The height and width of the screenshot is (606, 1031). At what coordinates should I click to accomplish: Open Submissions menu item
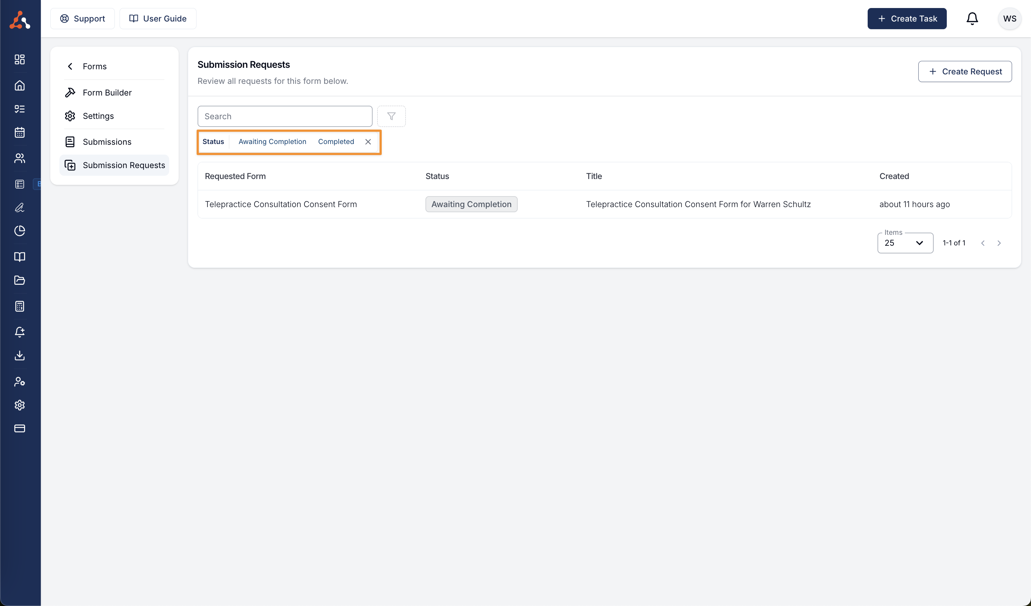[107, 141]
